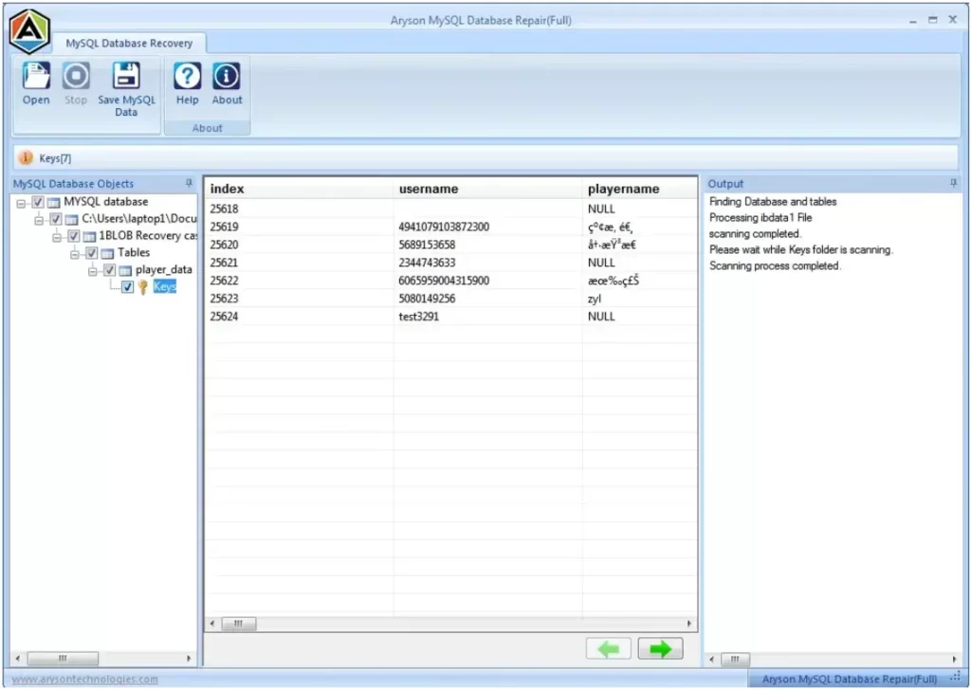Select the 1BLOB Recovery tree node
This screenshot has width=971, height=690.
[148, 236]
